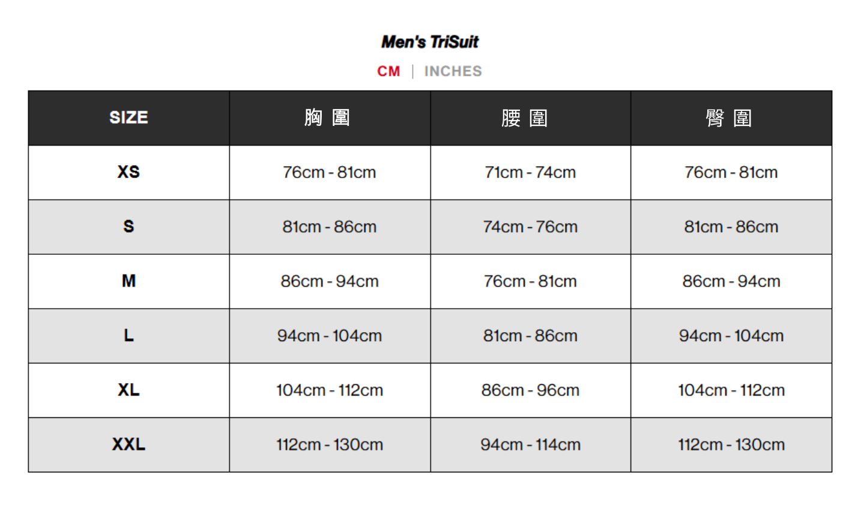This screenshot has height=509, width=849.
Task: Select the L size row label
Action: 128,336
